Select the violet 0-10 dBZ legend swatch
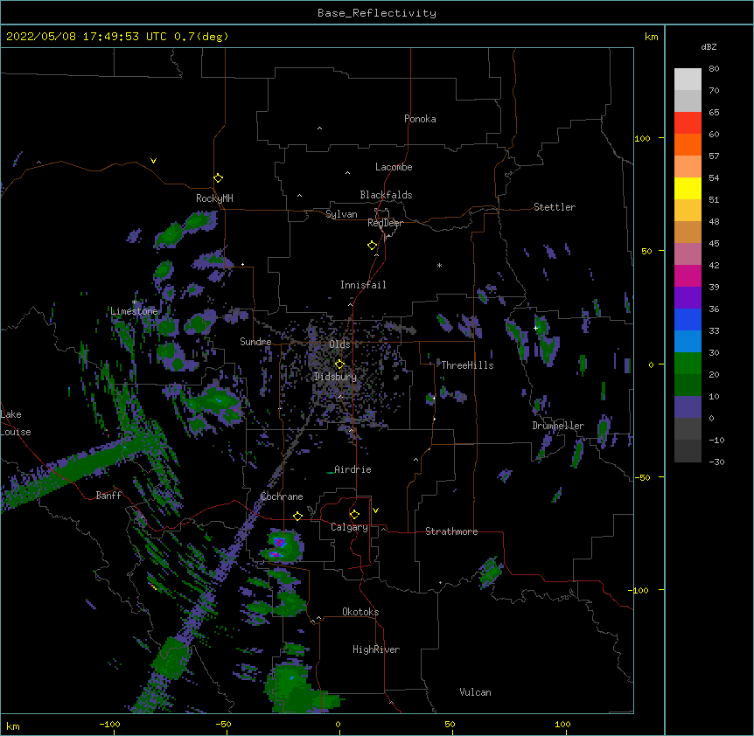 (688, 407)
